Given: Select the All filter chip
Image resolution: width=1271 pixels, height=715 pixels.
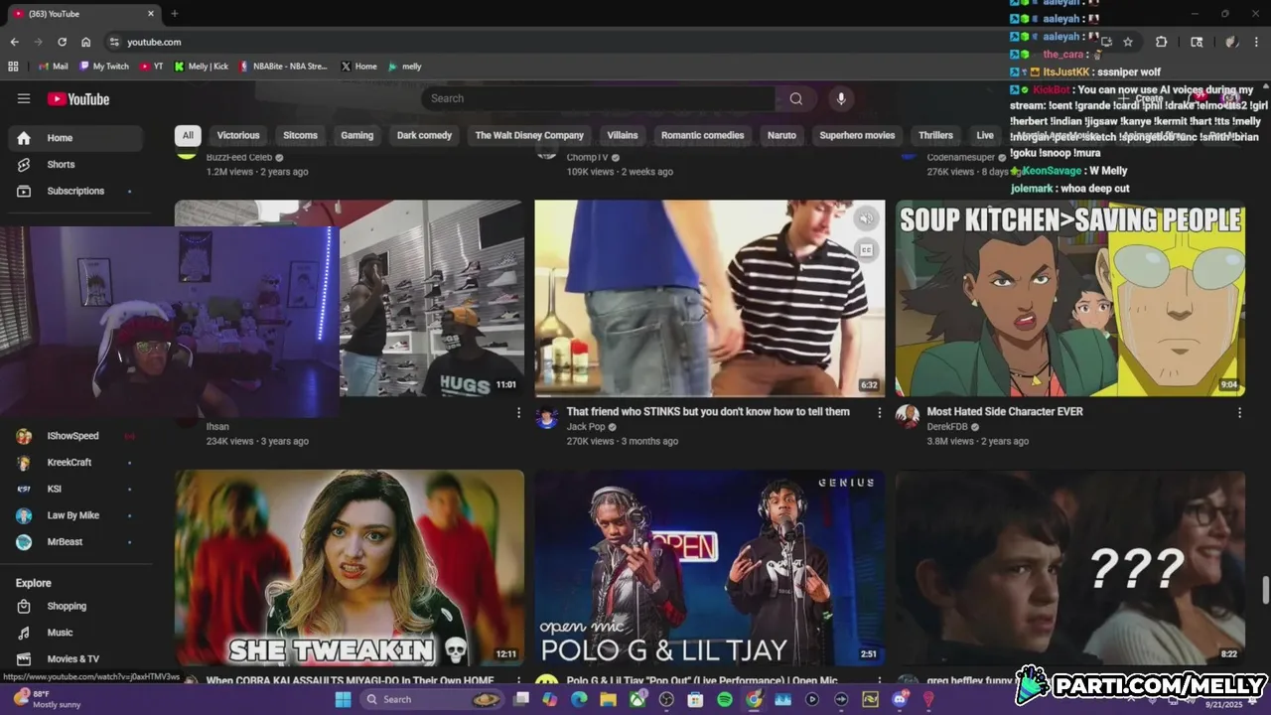Looking at the screenshot, I should tap(187, 135).
